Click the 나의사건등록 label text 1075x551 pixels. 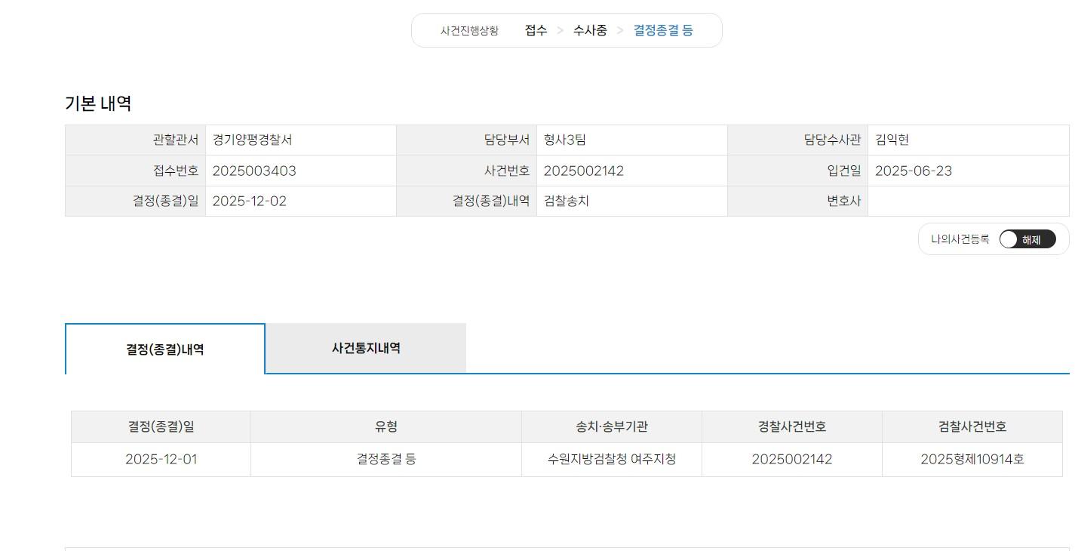coord(960,239)
